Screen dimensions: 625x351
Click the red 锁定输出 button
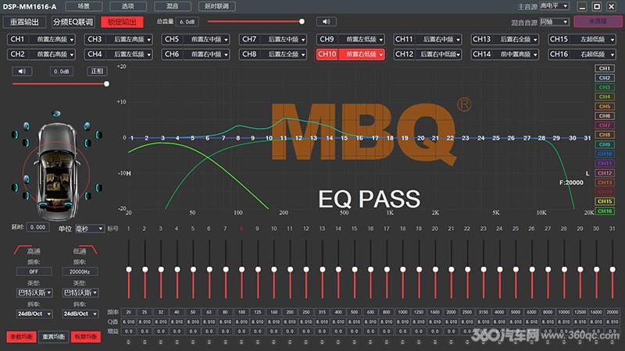122,22
